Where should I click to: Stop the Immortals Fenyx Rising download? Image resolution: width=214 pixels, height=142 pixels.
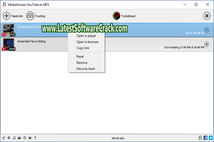click(x=207, y=44)
